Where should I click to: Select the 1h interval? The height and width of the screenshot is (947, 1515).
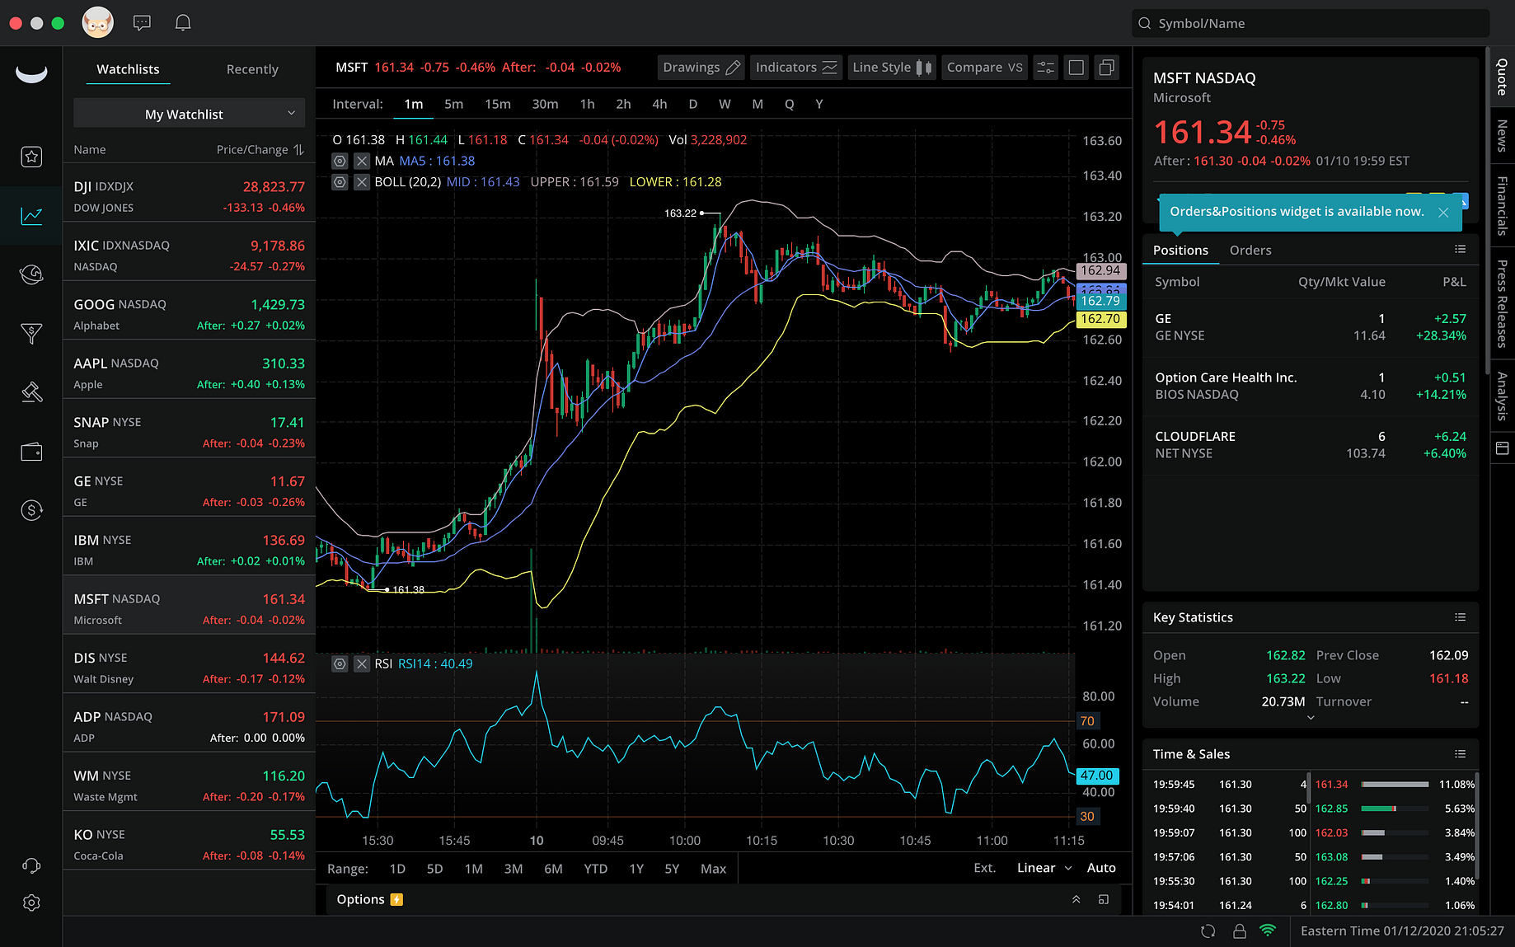click(x=587, y=104)
